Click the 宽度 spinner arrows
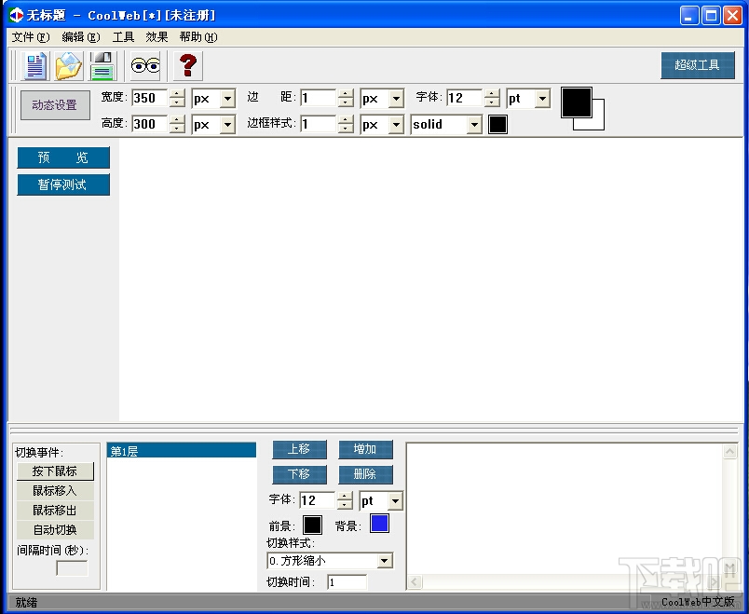The image size is (749, 614). click(177, 99)
